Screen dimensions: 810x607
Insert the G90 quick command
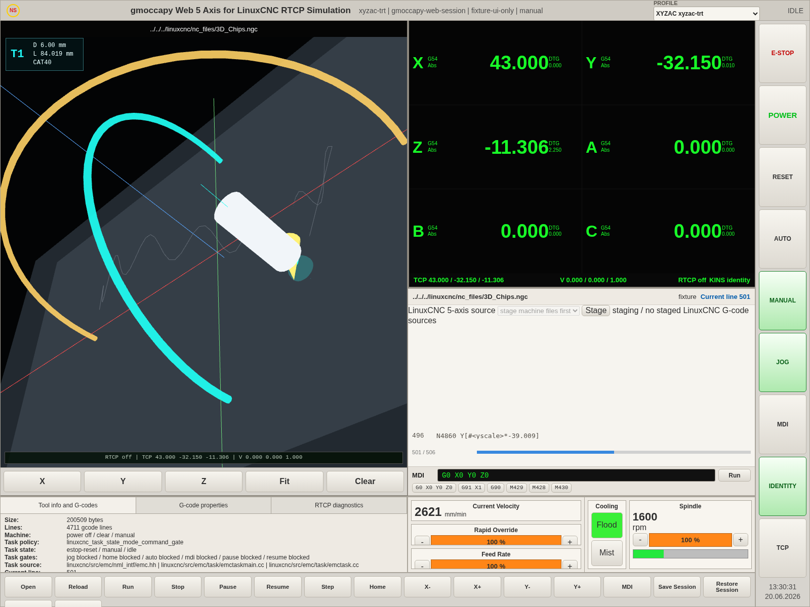pyautogui.click(x=496, y=488)
